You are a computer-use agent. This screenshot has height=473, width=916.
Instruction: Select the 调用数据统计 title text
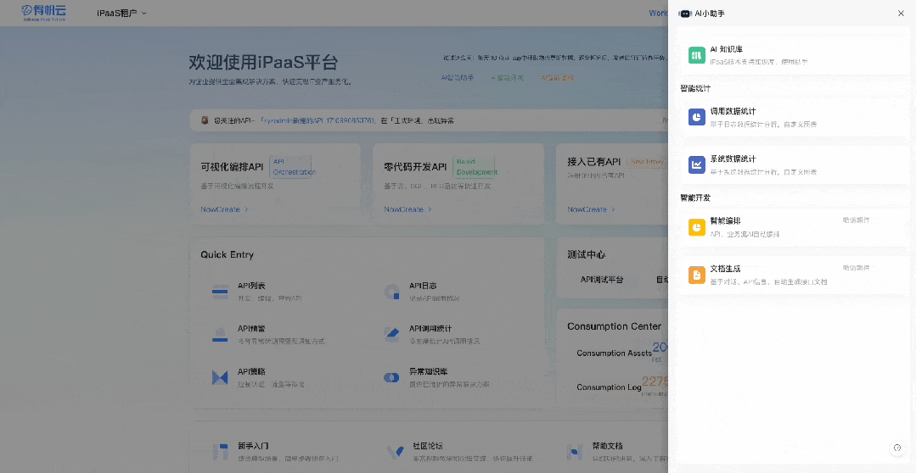click(733, 111)
